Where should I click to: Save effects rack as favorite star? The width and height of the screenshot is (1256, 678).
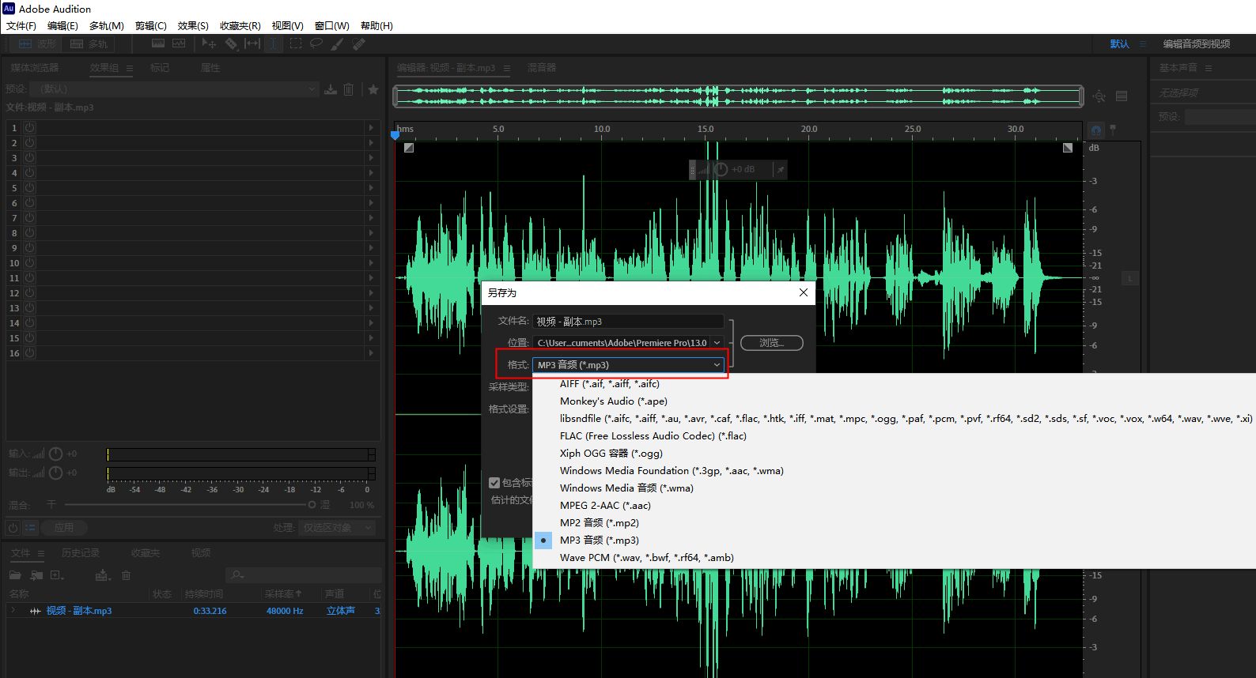[x=373, y=89]
